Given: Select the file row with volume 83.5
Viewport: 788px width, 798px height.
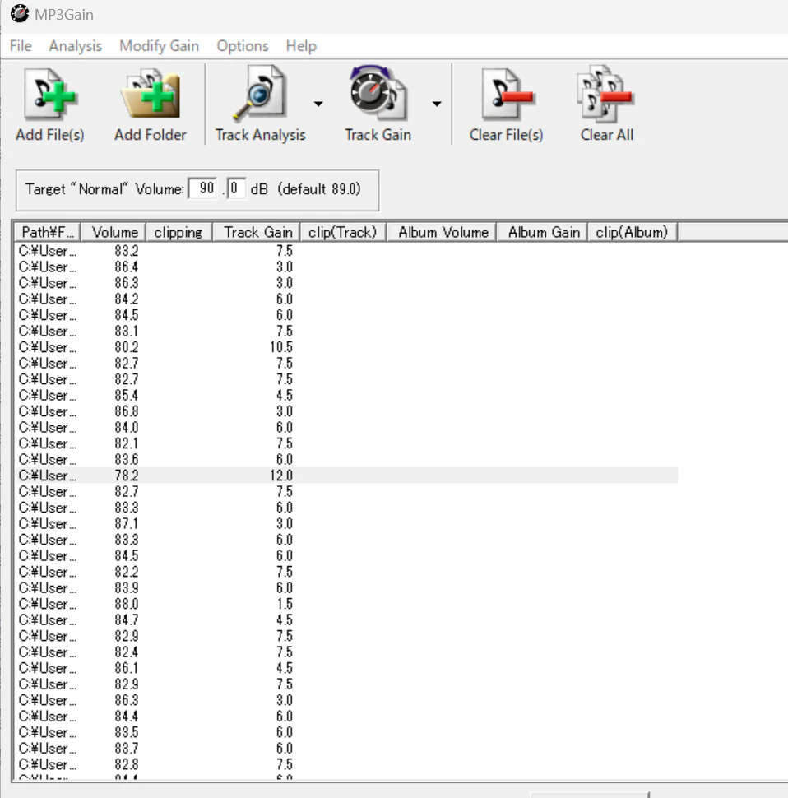Looking at the screenshot, I should 347,732.
